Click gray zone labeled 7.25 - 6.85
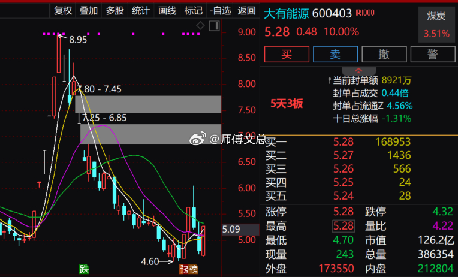Viewport: 458px width, 277px height. coord(150,134)
